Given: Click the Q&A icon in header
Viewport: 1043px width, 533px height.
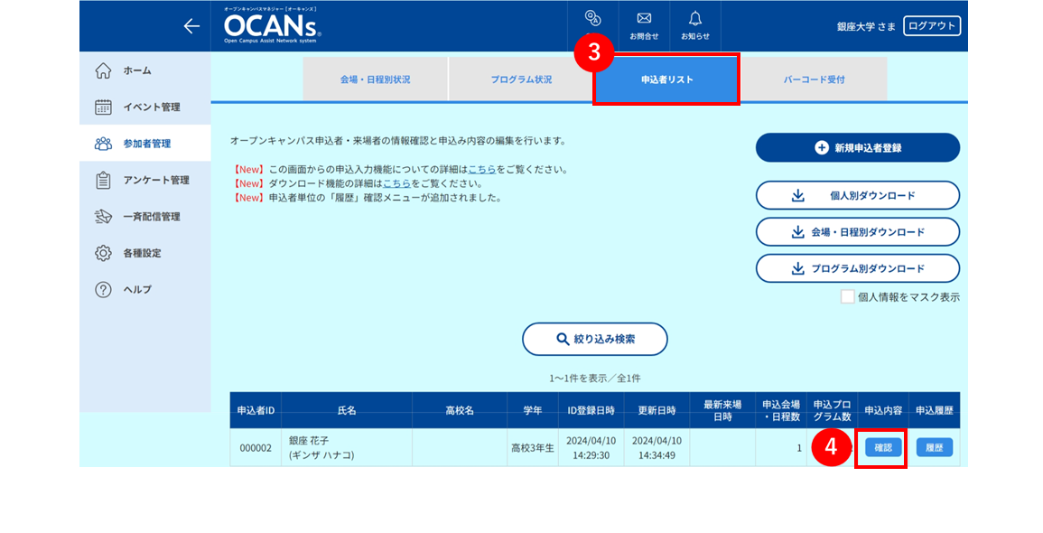Looking at the screenshot, I should 592,19.
